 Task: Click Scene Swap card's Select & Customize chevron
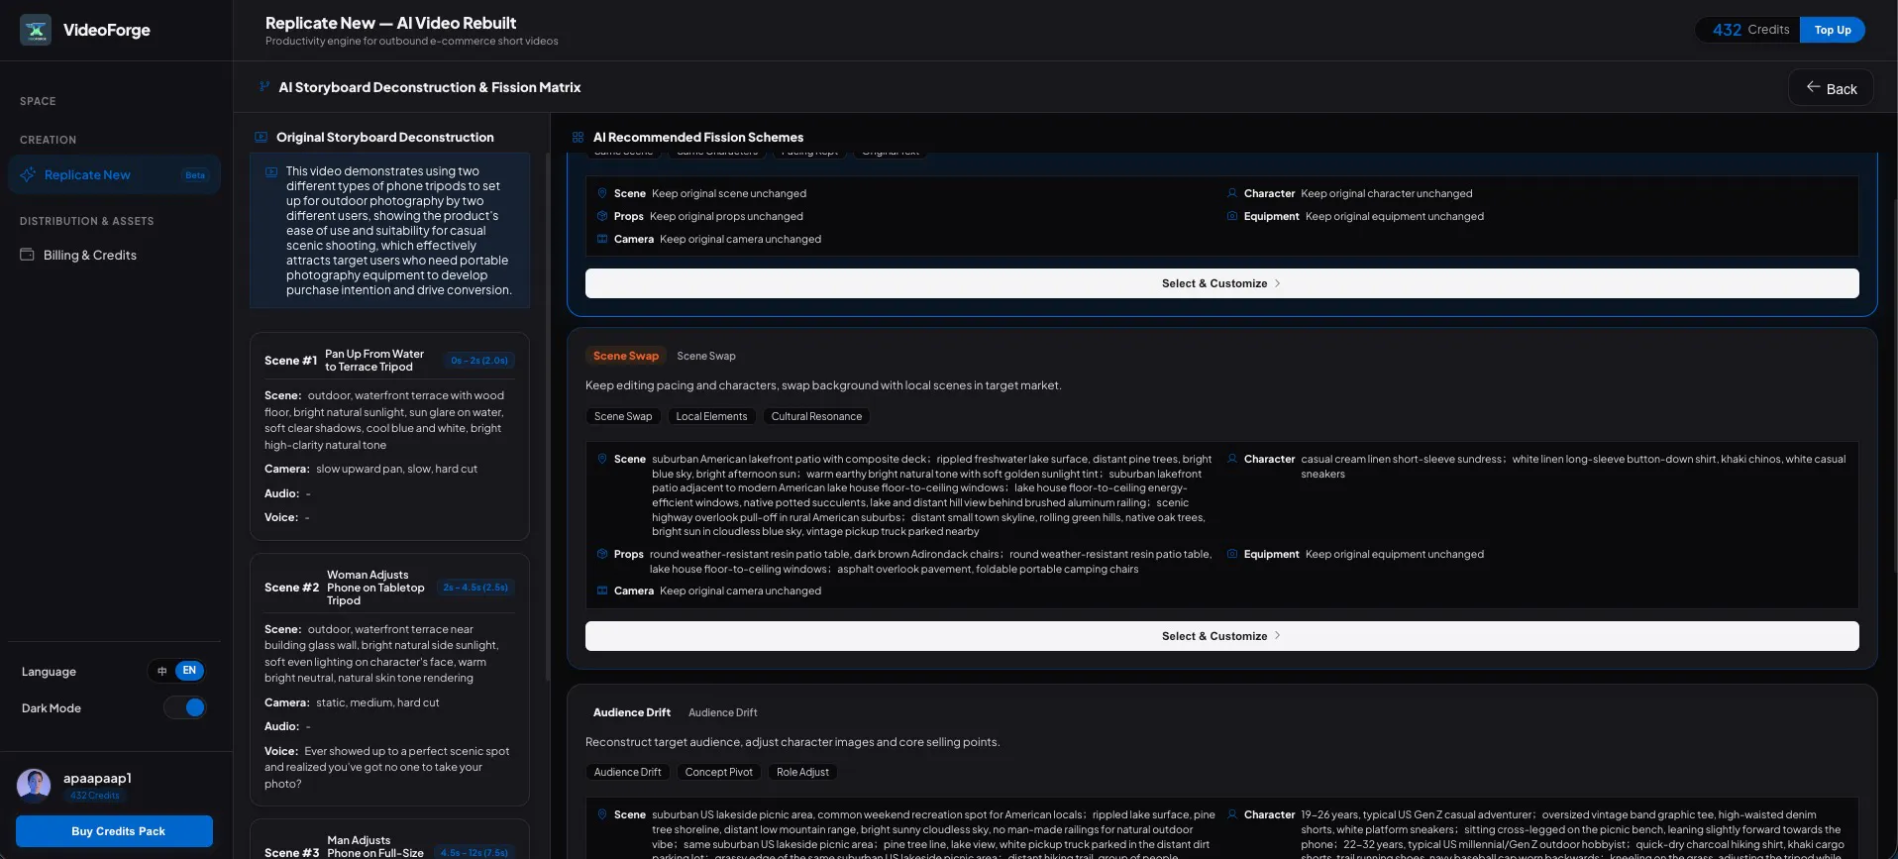click(x=1278, y=636)
